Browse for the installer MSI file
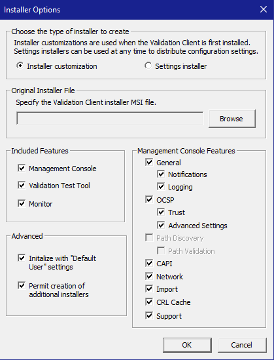This screenshot has width=274, height=360. pos(232,119)
